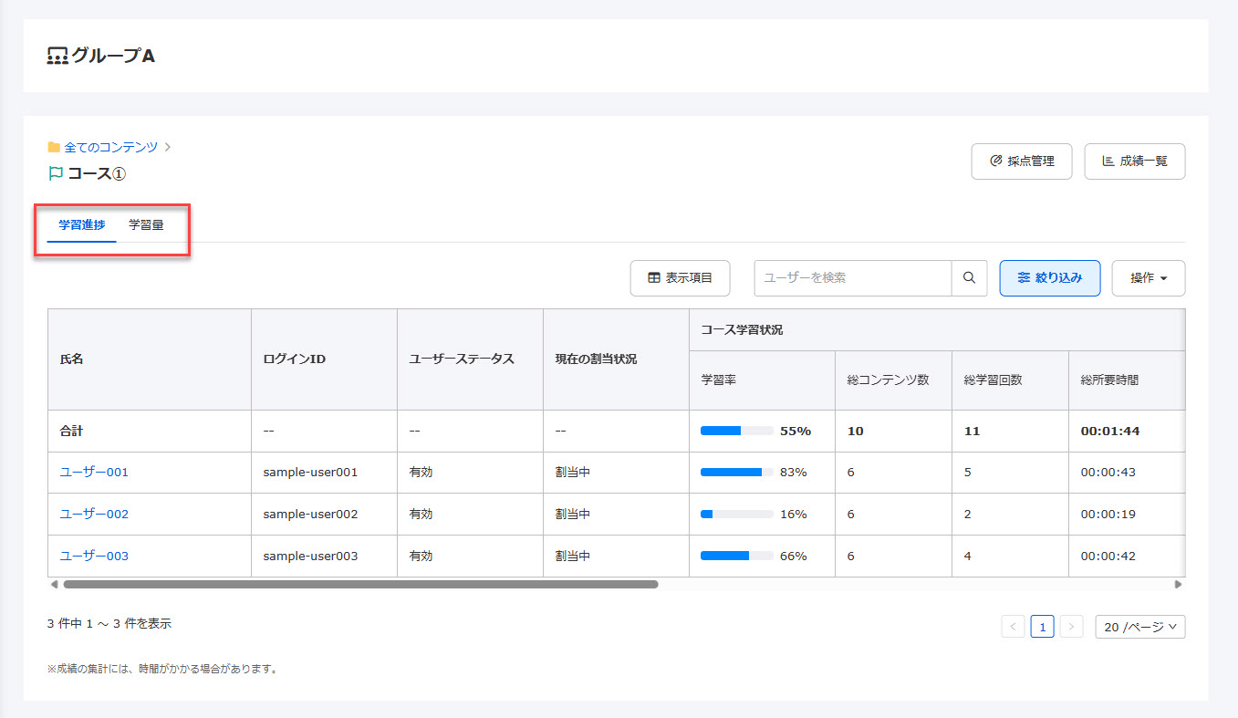Image resolution: width=1238 pixels, height=718 pixels.
Task: Click the horizontal scrollbar thumb of the table
Action: tap(360, 584)
